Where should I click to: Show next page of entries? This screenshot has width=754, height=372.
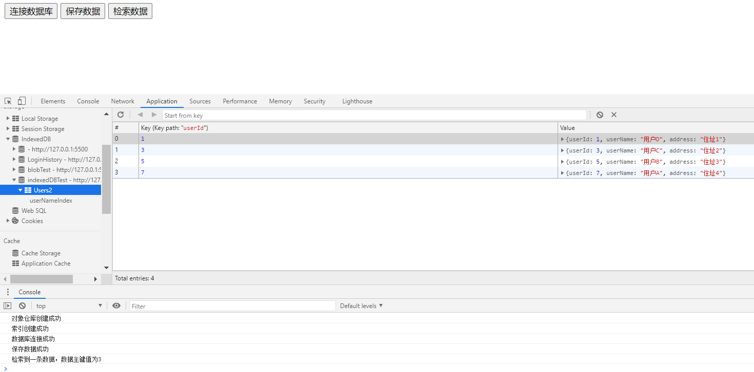click(x=154, y=115)
